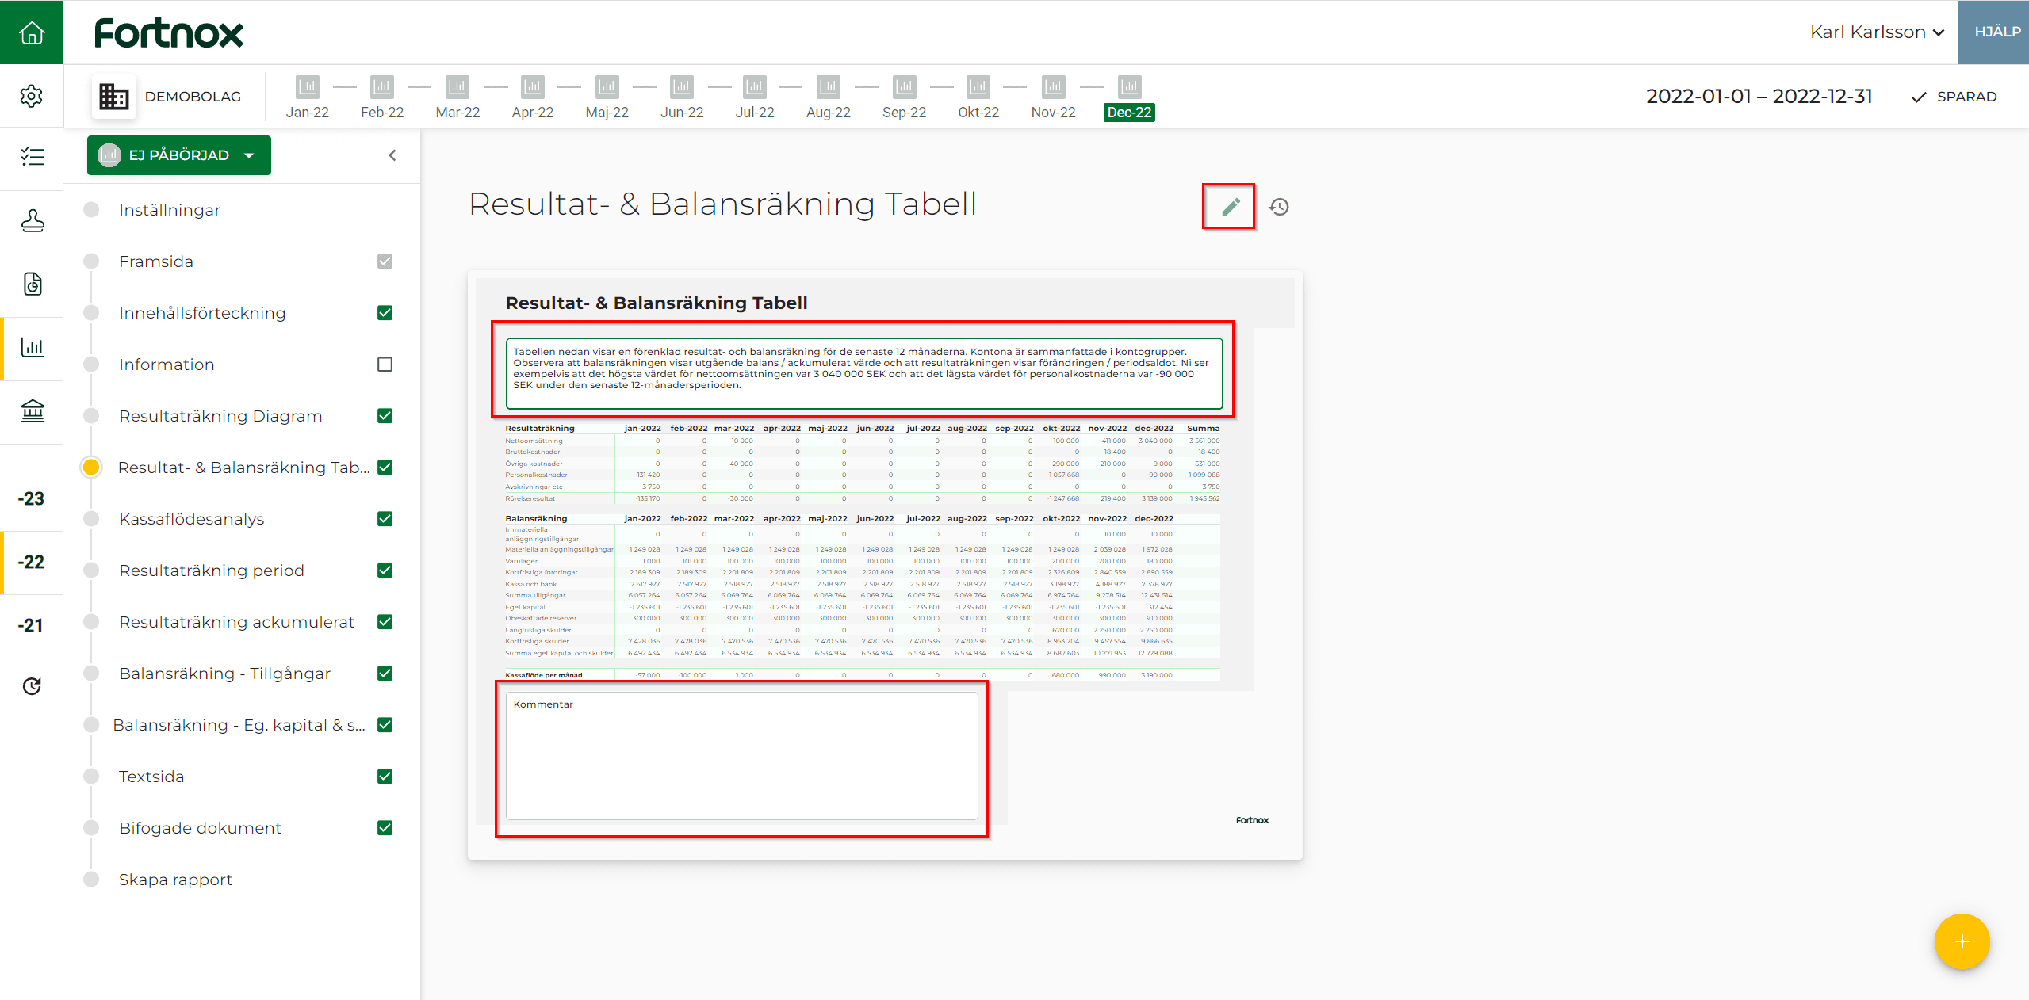The height and width of the screenshot is (1000, 2029).
Task: Open the 2022-01-01 – 2022-12-31 period selector
Action: tap(1759, 97)
